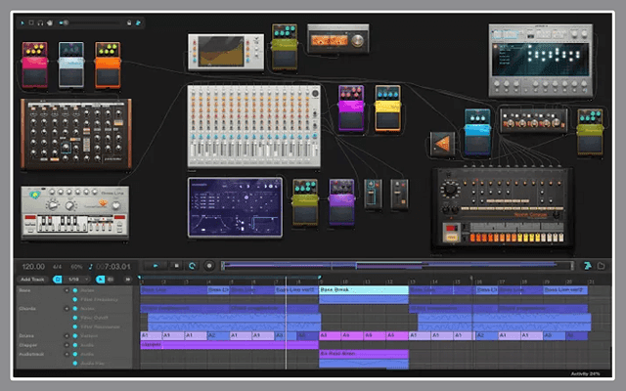Click the Record button

tap(209, 265)
